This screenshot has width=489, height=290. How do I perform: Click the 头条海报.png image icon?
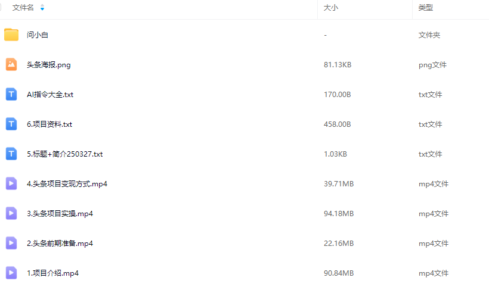point(11,64)
